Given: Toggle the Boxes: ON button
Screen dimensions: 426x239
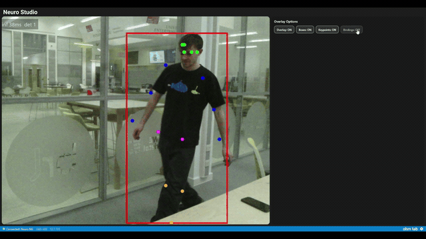Looking at the screenshot, I should coord(305,30).
